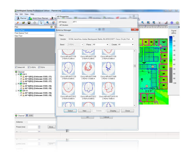Click the floppy disk save icon
The width and height of the screenshot is (193, 152).
pyautogui.click(x=29, y=23)
